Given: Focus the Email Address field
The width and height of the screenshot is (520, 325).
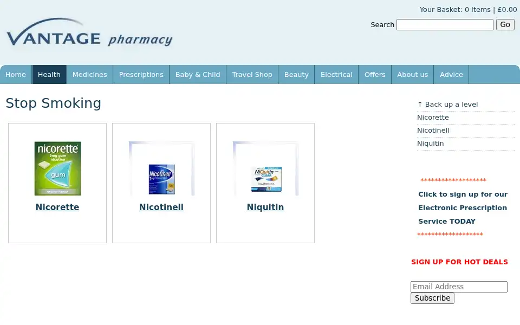Looking at the screenshot, I should click(459, 287).
